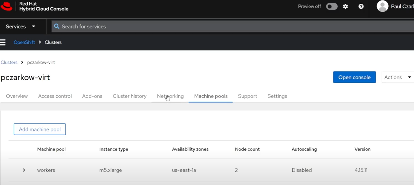Toggle the Preview off switch
The width and height of the screenshot is (414, 185).
[332, 7]
